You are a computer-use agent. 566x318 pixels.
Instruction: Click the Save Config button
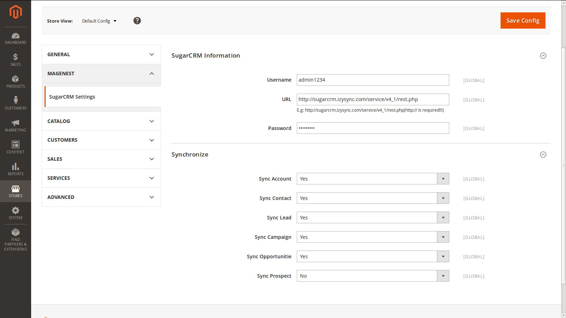click(523, 20)
